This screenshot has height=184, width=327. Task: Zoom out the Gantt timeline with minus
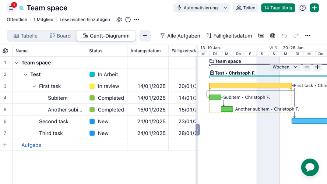pyautogui.click(x=307, y=67)
